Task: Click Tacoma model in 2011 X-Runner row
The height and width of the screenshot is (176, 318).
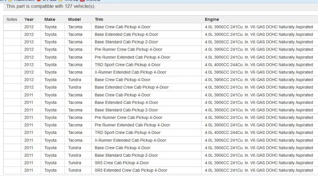Action: [75, 140]
